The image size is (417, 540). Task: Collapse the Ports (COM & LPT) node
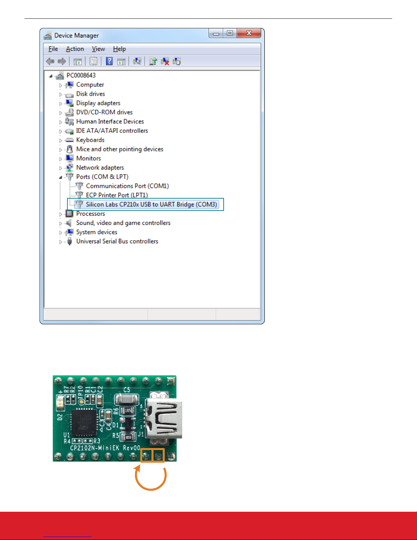coord(61,177)
